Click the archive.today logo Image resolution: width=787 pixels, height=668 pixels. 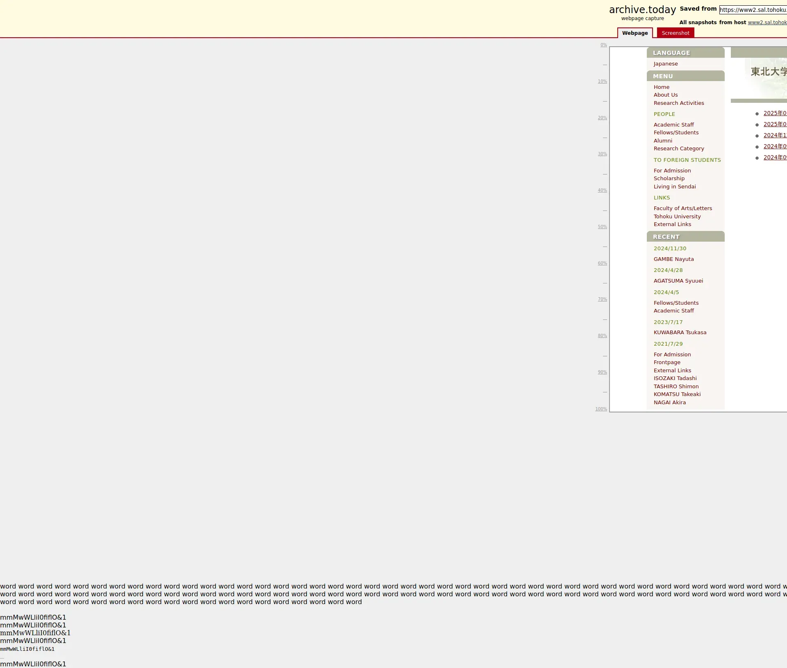[x=642, y=10]
